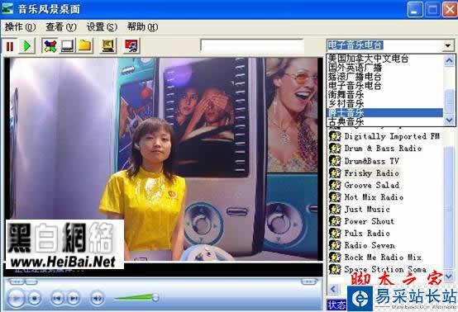Click the icon beside Drum&Bass TV

[x=335, y=161]
